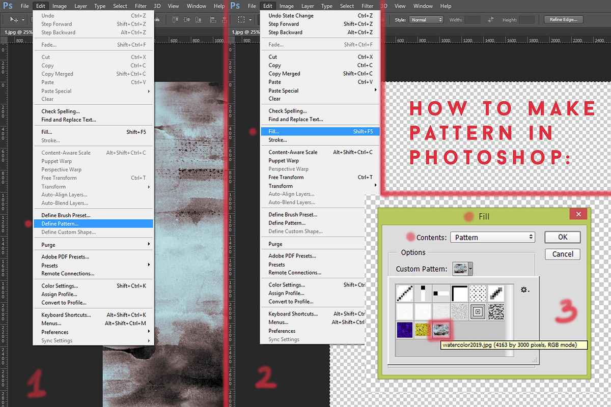The height and width of the screenshot is (407, 611).
Task: Choose Remote Connections... in left Edit menu
Action: click(93, 273)
